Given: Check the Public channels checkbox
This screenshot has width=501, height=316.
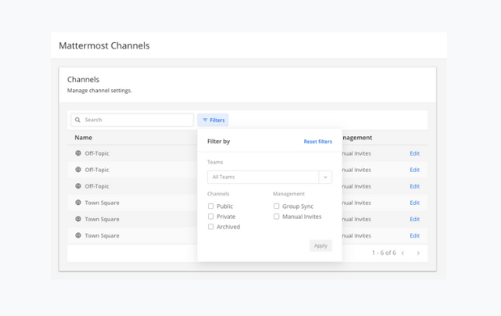Looking at the screenshot, I should [x=211, y=207].
